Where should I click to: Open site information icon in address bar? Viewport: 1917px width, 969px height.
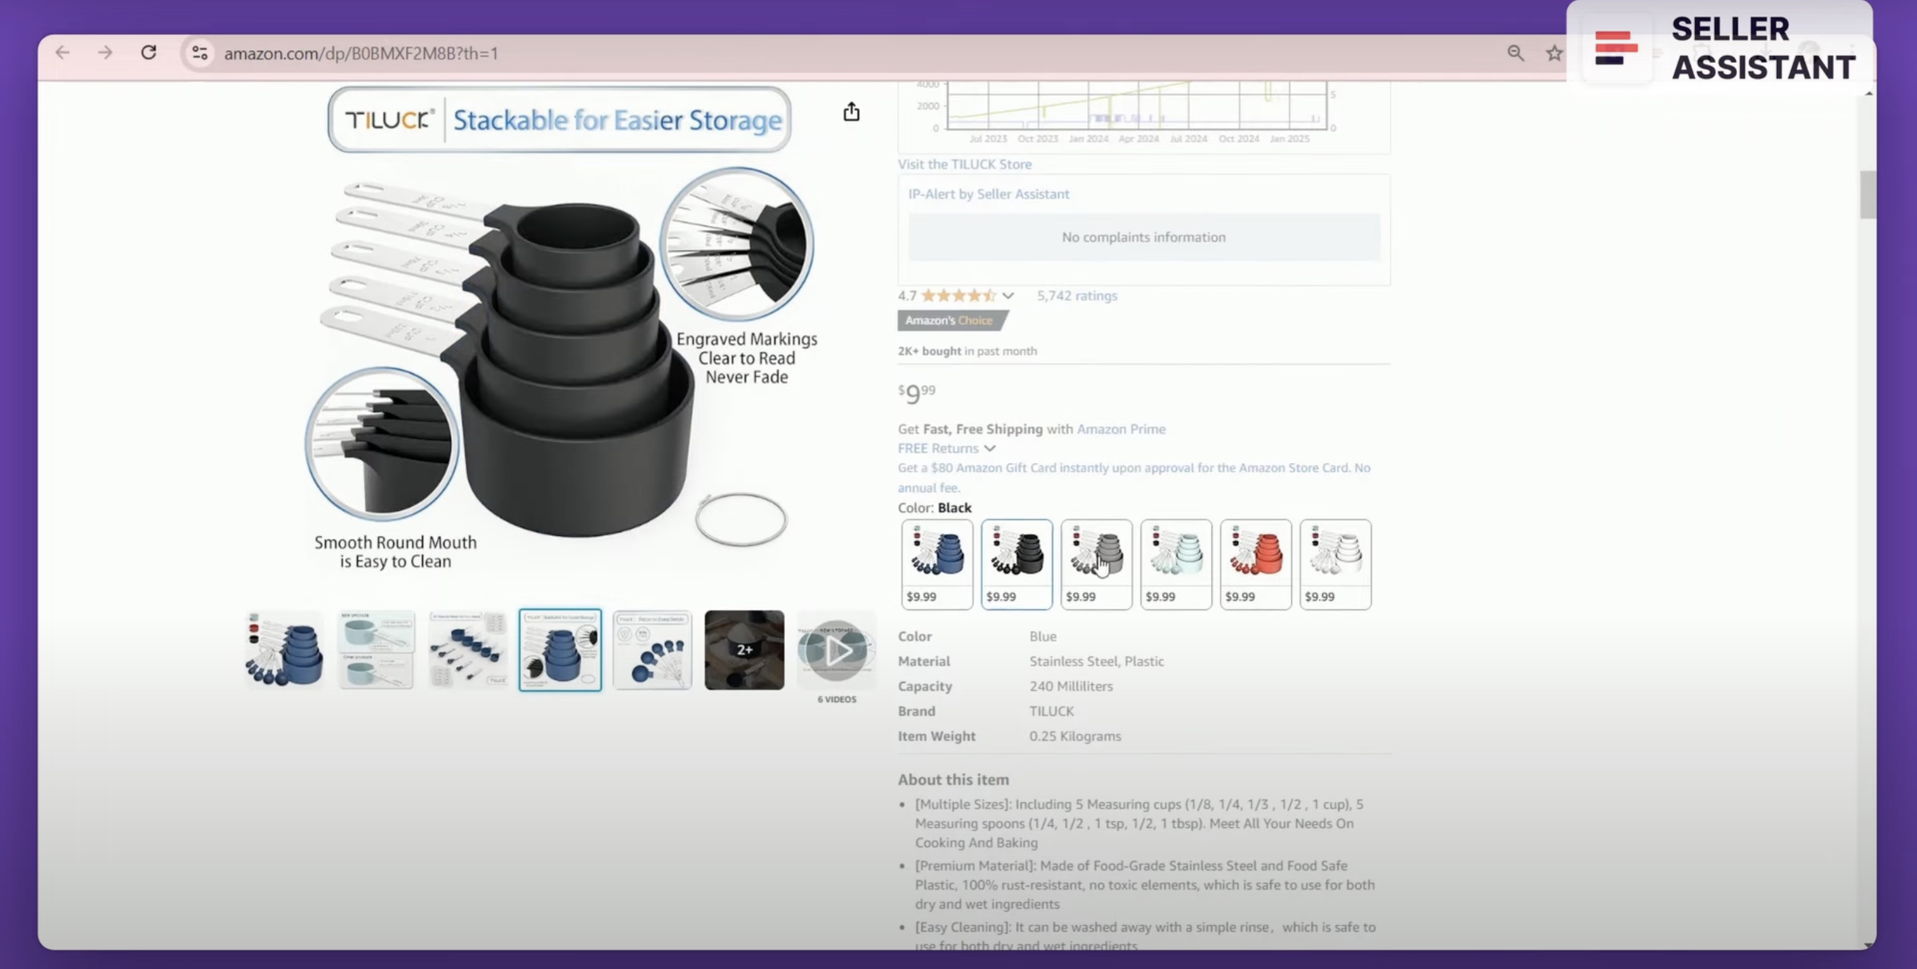tap(200, 53)
